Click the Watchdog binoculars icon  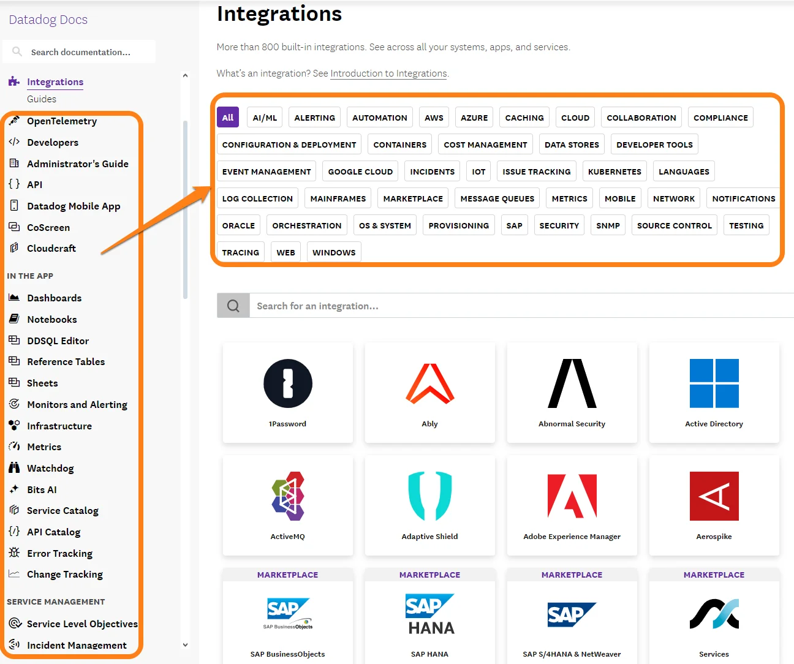coord(14,467)
